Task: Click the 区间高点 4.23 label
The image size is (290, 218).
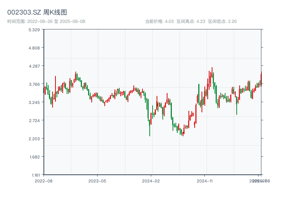Action: (191, 21)
